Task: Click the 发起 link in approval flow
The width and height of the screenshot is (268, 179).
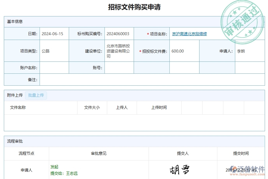Action: (x=54, y=166)
